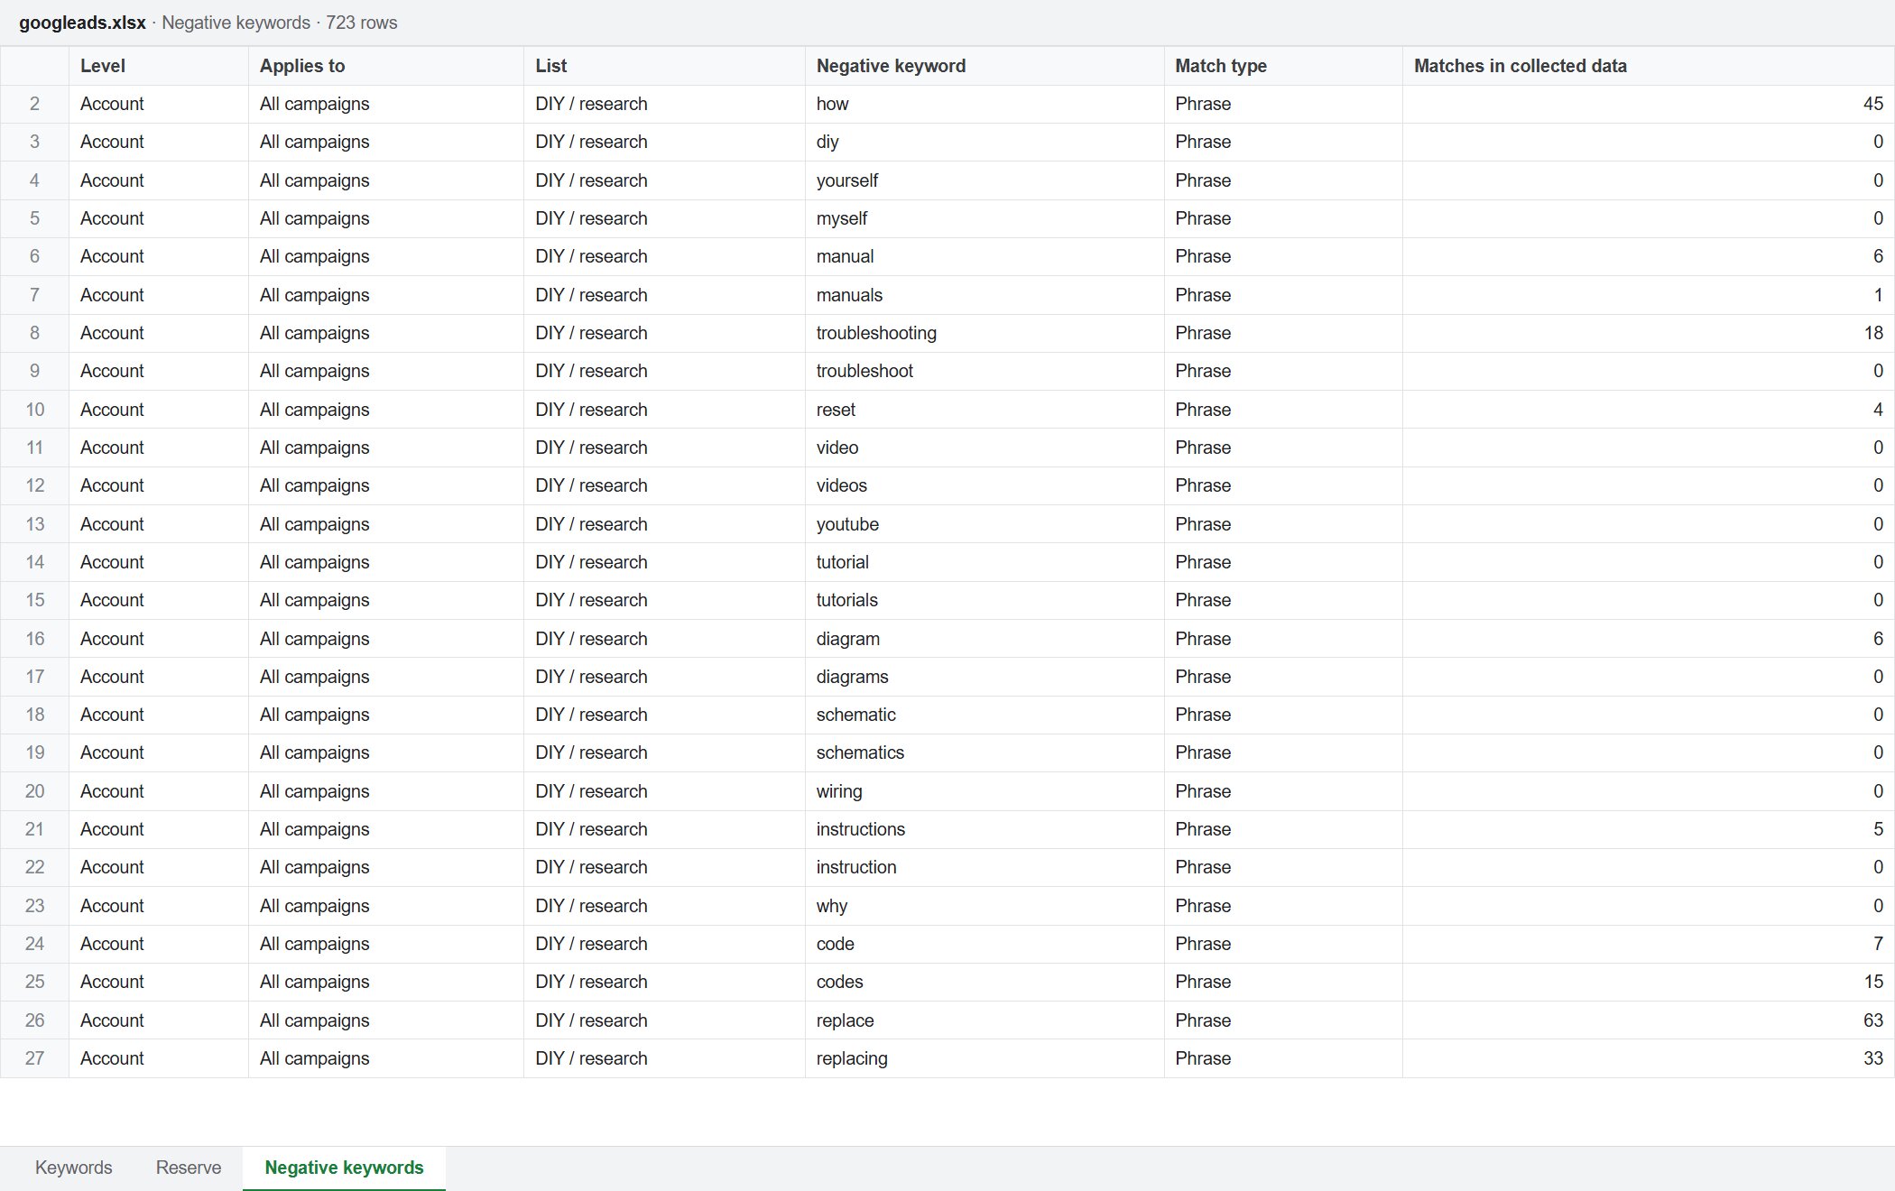
Task: Select the Negative keyword column header
Action: pos(984,66)
